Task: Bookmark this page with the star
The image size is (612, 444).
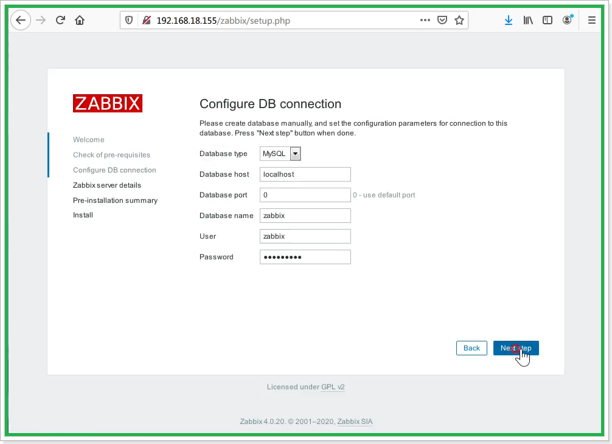Action: (459, 20)
